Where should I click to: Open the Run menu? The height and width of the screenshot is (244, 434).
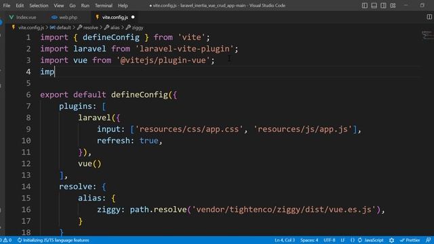point(85,5)
